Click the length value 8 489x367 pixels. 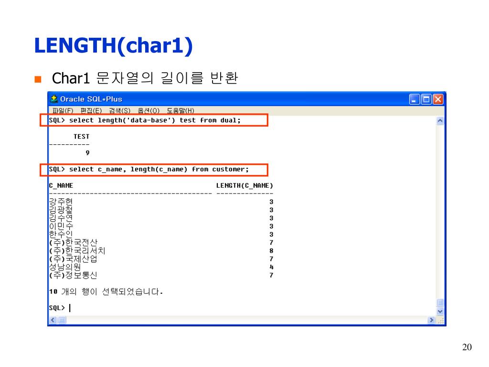tap(271, 251)
